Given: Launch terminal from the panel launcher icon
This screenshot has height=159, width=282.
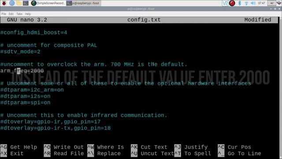Looking at the screenshot, I should click(x=26, y=3).
